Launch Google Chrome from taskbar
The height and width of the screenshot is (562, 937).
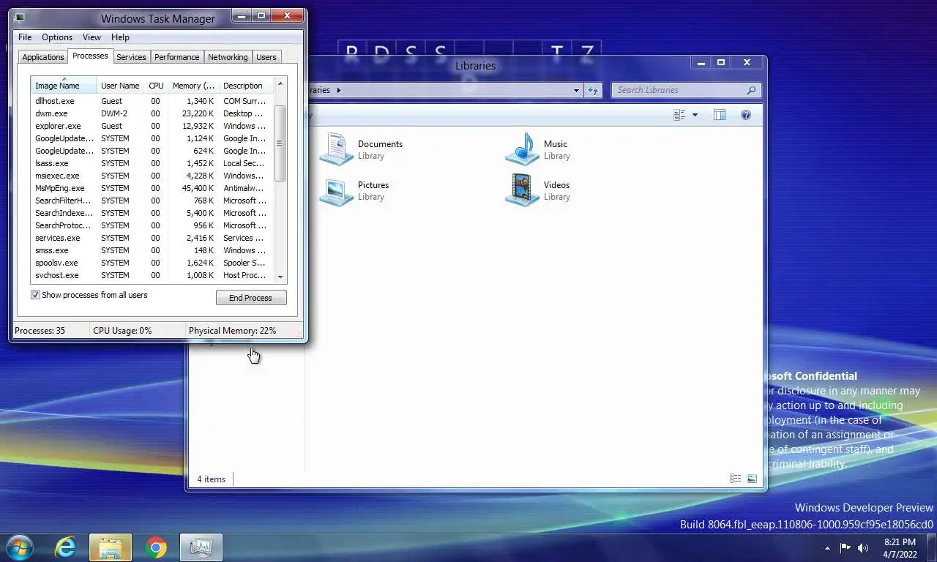156,547
